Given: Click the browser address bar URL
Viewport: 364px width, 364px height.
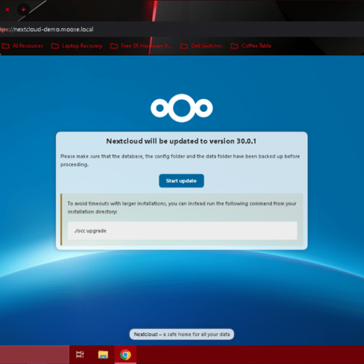Looking at the screenshot, I should pyautogui.click(x=47, y=29).
